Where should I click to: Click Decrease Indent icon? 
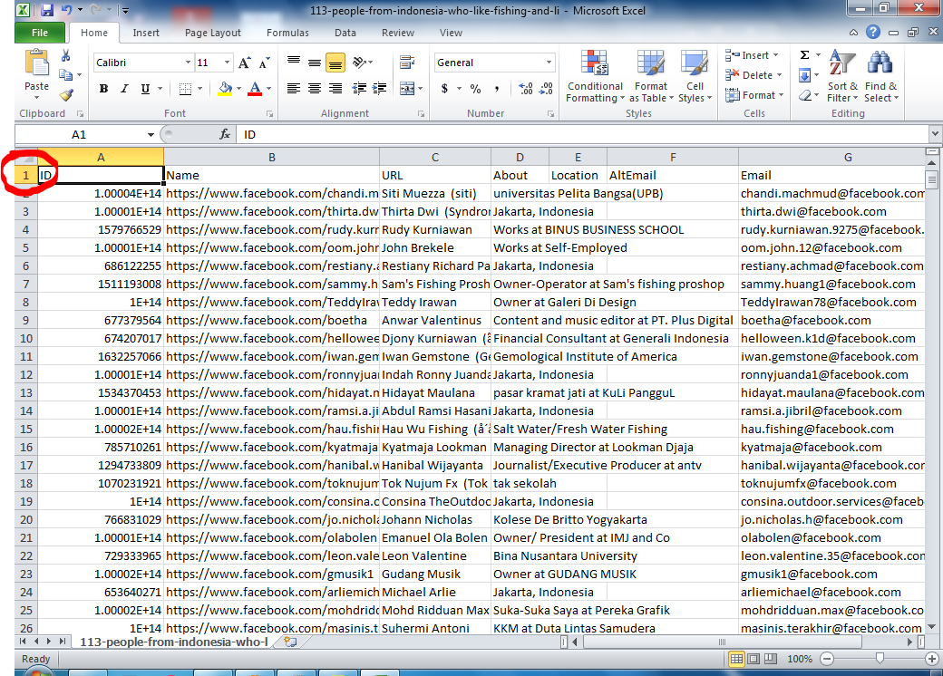point(359,88)
